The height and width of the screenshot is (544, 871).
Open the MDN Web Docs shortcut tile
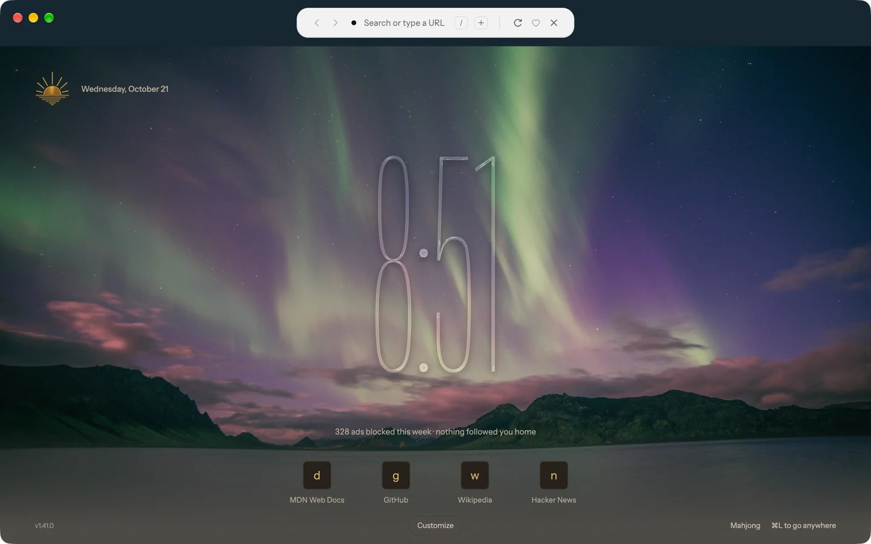point(317,476)
